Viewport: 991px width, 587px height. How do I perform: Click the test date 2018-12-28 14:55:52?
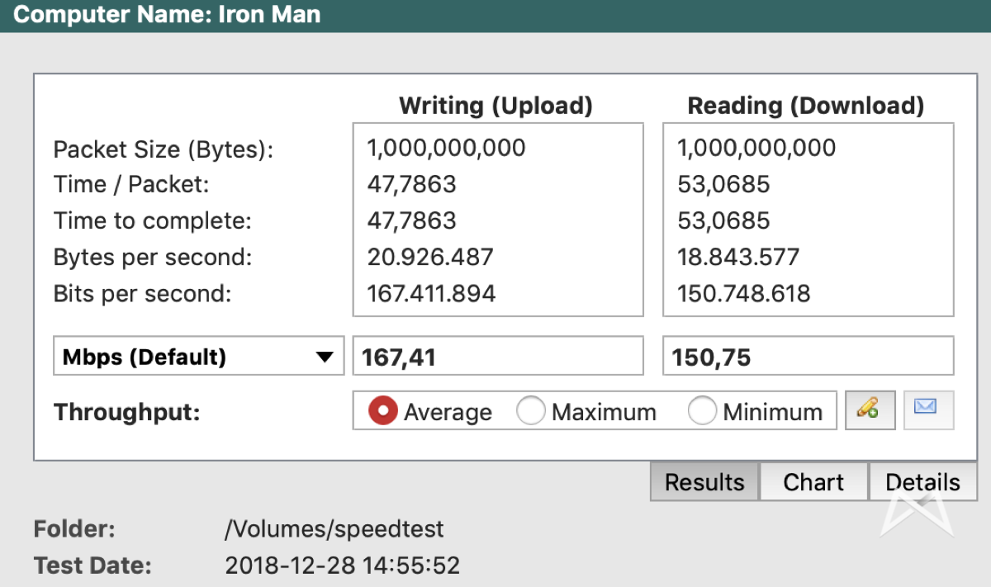(342, 566)
